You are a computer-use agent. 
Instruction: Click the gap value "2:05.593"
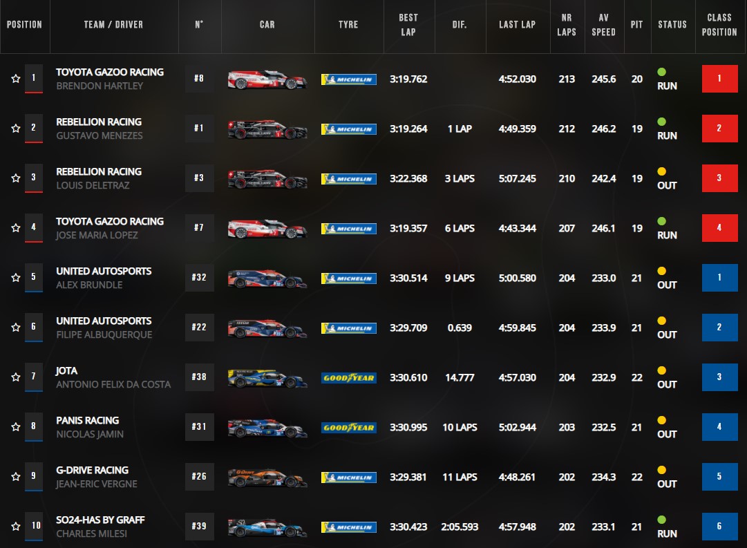tap(460, 527)
